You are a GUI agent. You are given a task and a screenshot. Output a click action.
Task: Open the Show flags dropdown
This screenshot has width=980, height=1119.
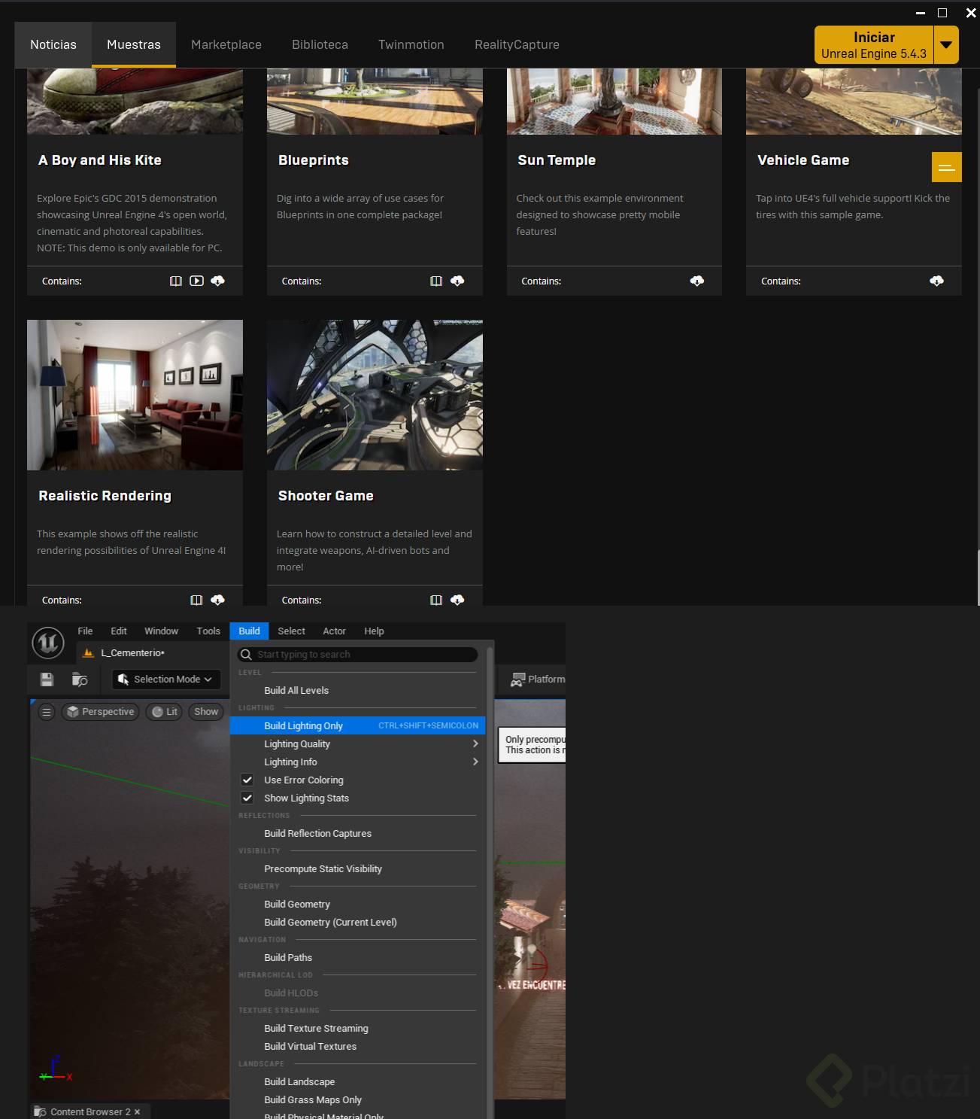tap(206, 712)
